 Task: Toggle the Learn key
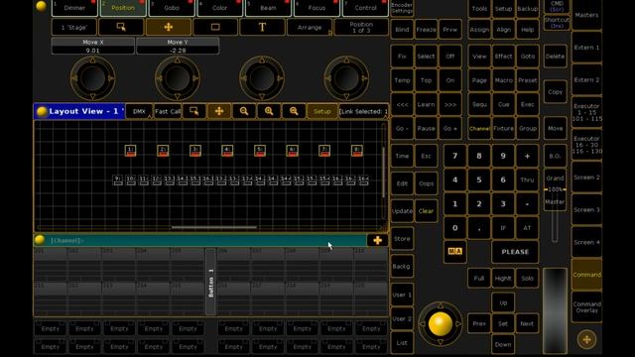tap(426, 104)
